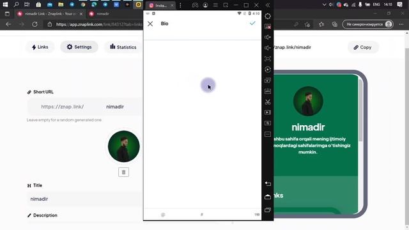
Task: Click emulator fullscreen/screenshot frame icon
Action: (268, 59)
